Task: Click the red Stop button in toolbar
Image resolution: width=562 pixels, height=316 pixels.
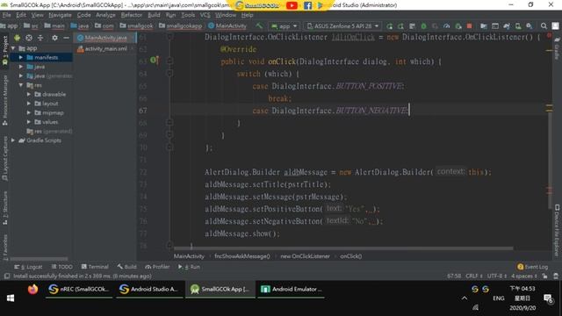Action: point(469,25)
